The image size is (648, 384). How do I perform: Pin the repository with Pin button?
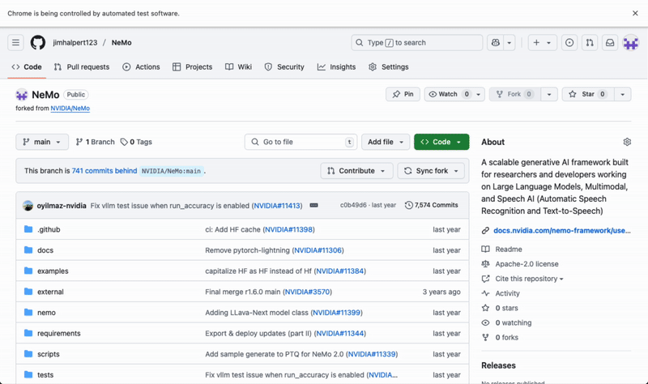tap(403, 94)
